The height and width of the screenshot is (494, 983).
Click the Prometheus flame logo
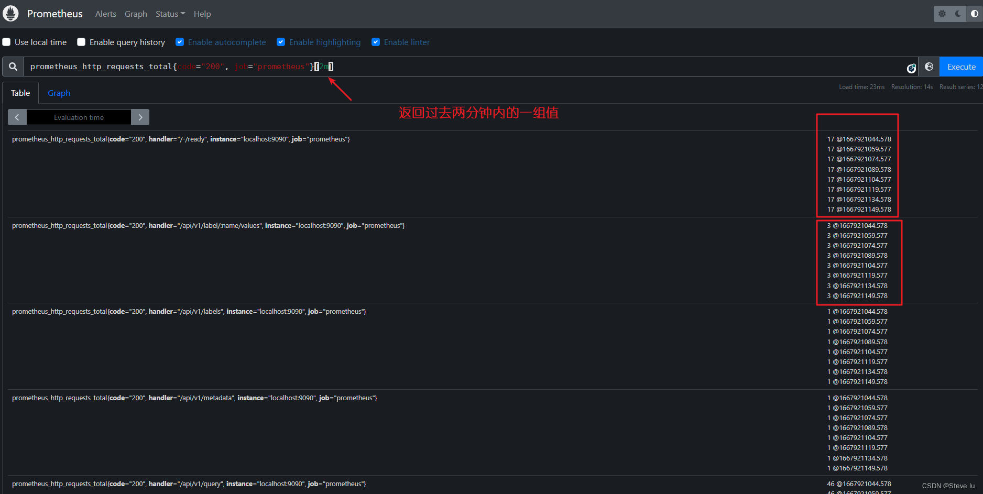10,14
